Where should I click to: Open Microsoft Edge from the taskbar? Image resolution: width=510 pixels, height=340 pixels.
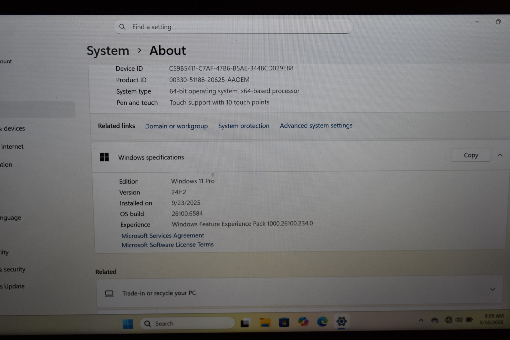click(x=322, y=322)
